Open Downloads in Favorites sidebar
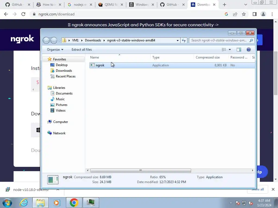278x208 pixels. 64,71
